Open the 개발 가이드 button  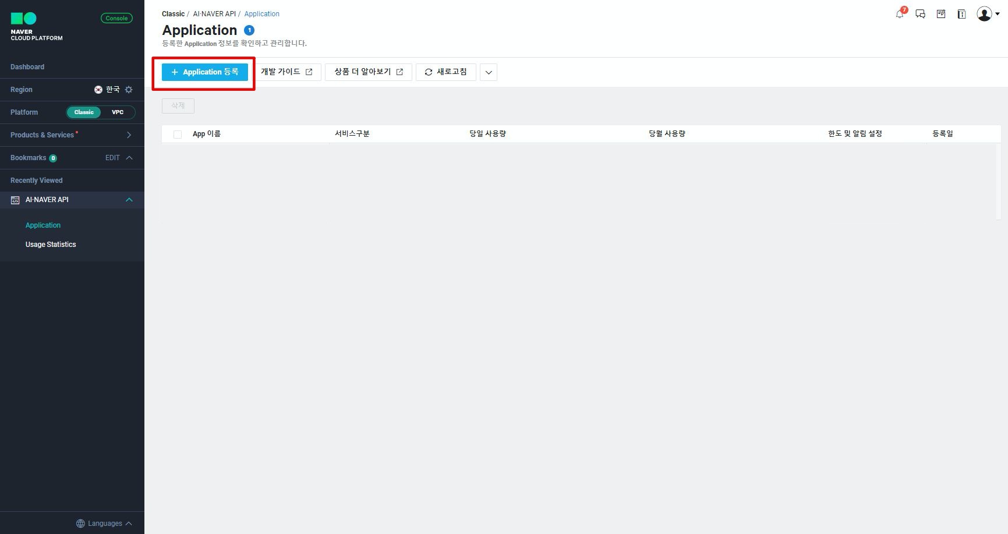[287, 72]
